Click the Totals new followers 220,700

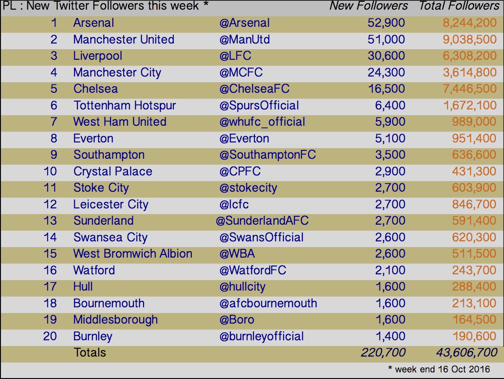point(383,353)
